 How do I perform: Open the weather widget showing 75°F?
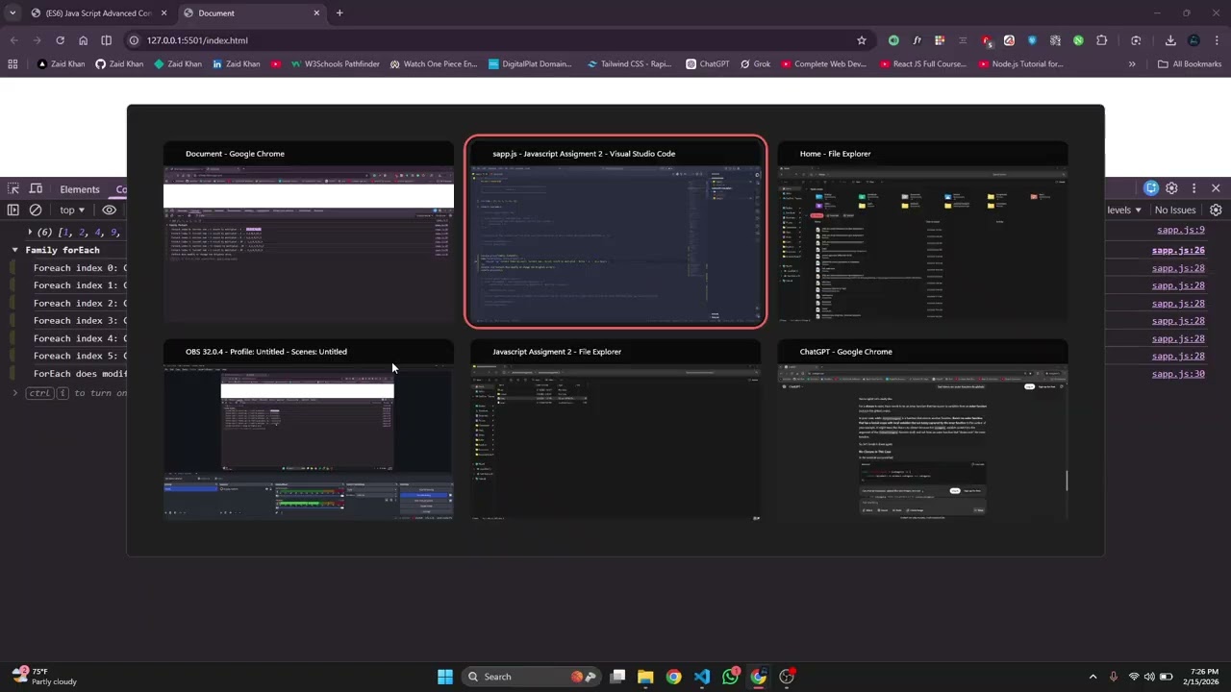[43, 677]
